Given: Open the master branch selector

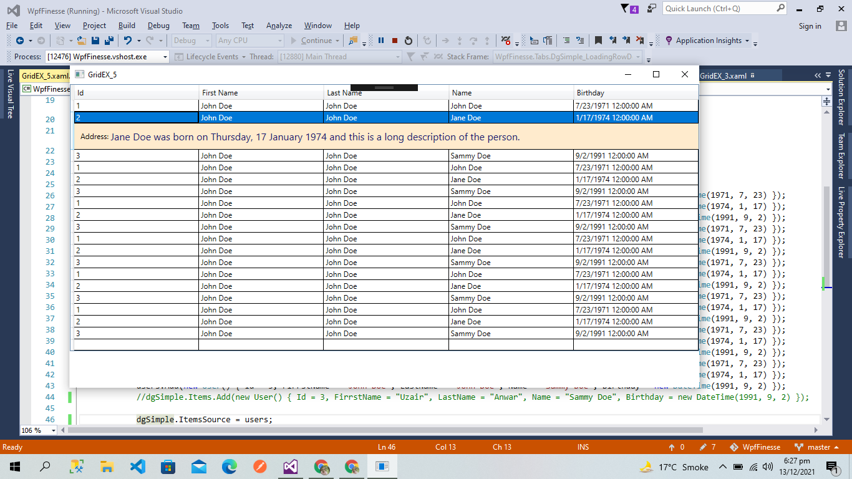Looking at the screenshot, I should (x=817, y=447).
